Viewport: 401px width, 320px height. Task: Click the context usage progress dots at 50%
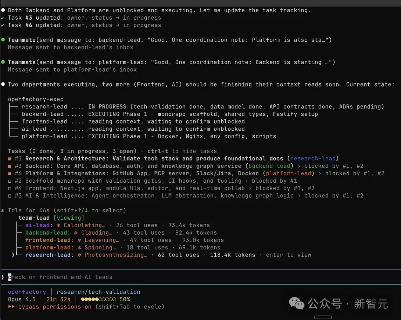pos(98,299)
